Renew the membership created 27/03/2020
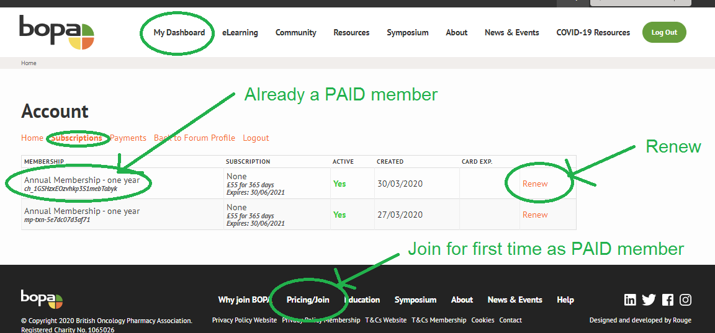715x333 pixels. (535, 215)
